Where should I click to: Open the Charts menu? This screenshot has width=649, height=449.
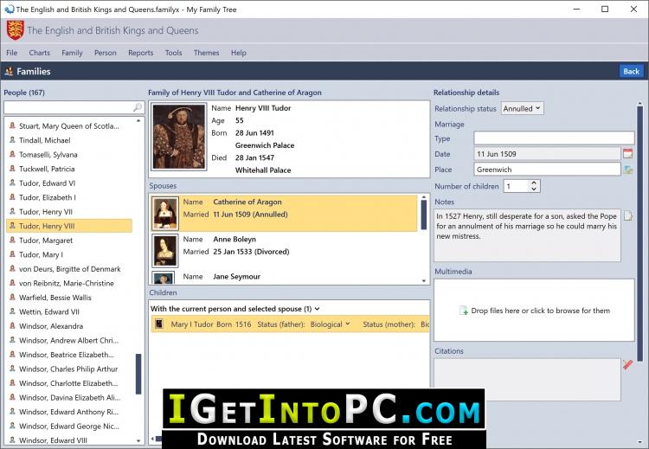[x=39, y=53]
